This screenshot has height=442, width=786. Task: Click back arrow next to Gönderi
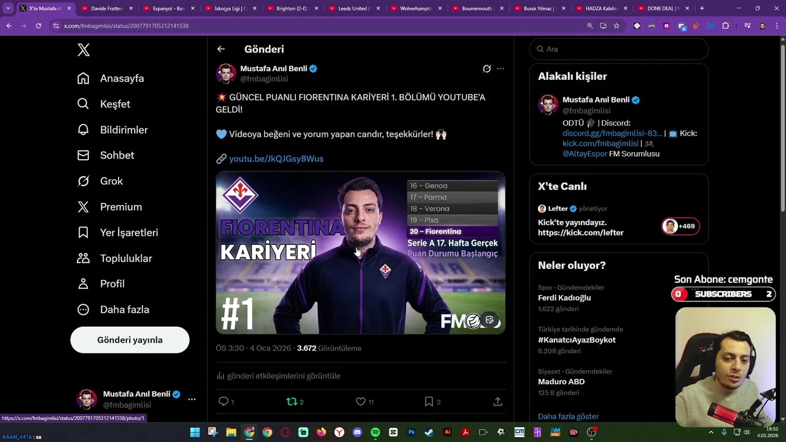coord(221,49)
